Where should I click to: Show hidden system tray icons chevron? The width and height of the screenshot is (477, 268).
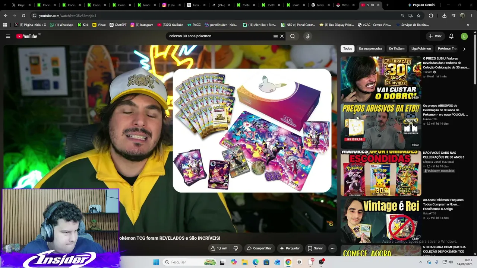point(421,262)
